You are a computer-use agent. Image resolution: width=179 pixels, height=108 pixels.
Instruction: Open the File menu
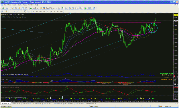coord(5,5)
